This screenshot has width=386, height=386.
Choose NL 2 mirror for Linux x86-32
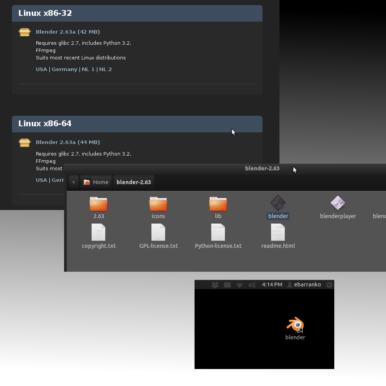coord(105,69)
